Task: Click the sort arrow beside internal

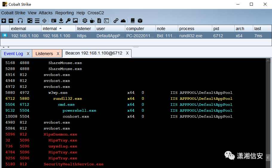Action: [60, 28]
